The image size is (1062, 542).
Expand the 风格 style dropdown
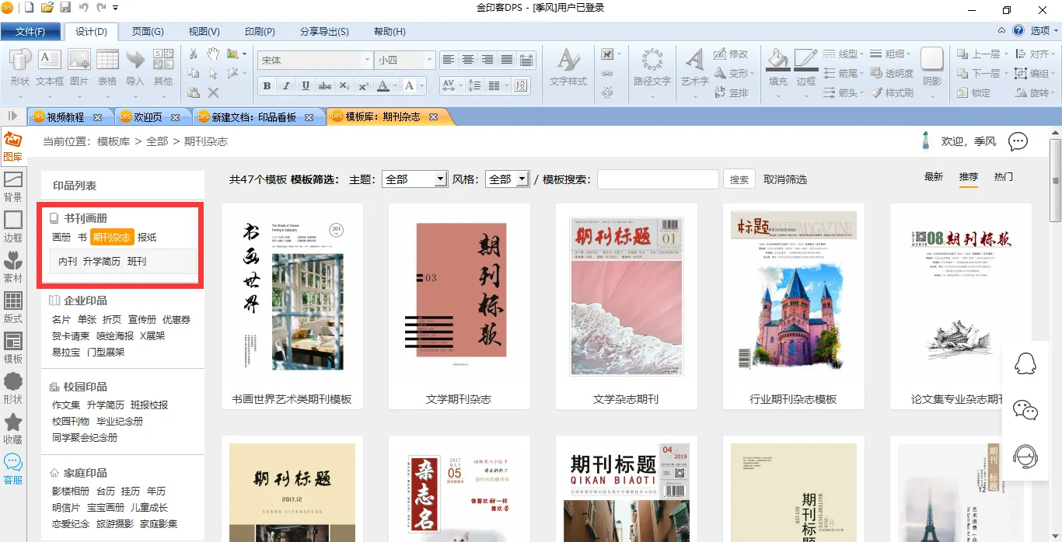pos(522,179)
